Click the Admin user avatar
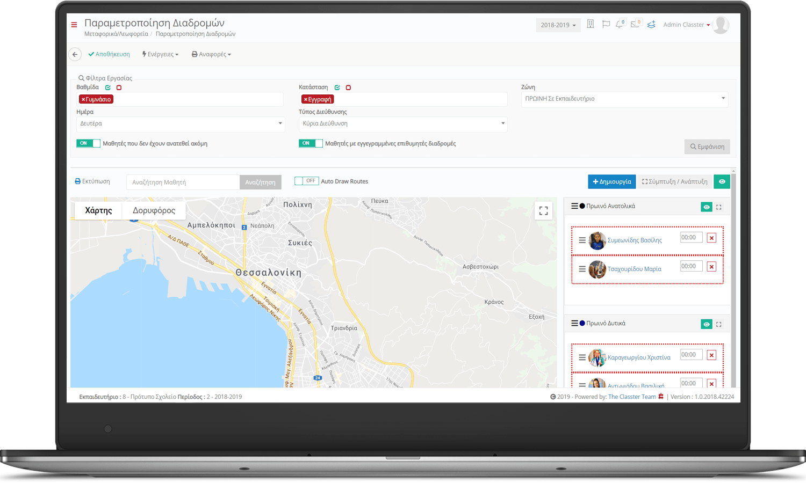The height and width of the screenshot is (483, 806). [721, 25]
